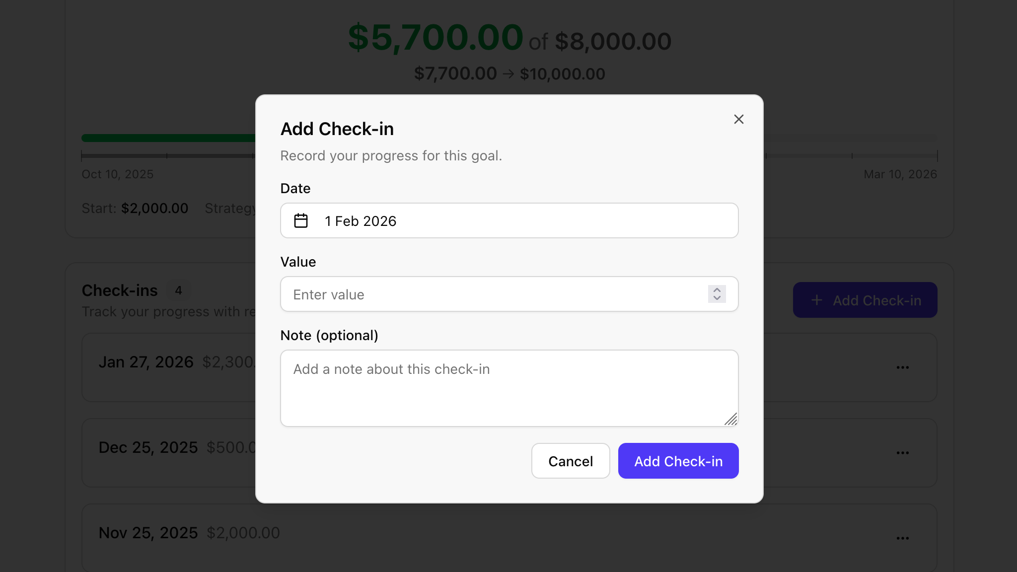Click the green goal progress bar

(169, 138)
